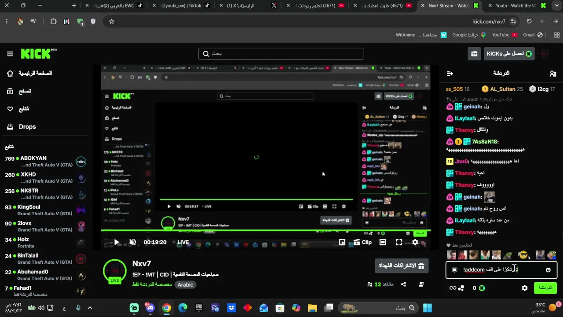Screen dimensions: 563x317
Task: Follow the Nxv7 channel icon
Action: [421, 284]
